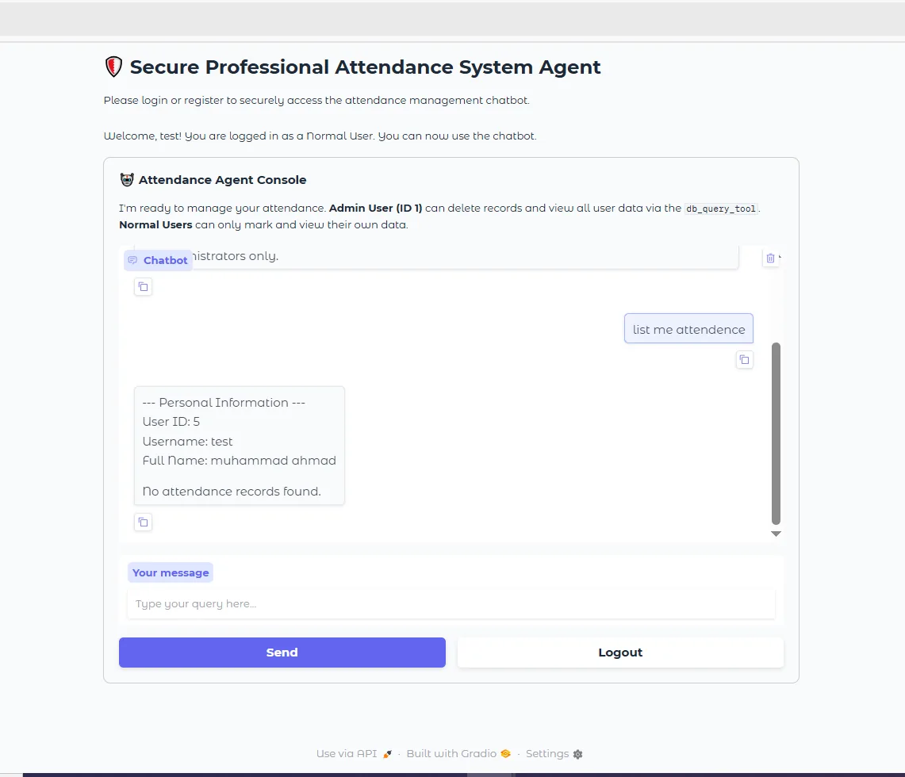905x777 pixels.
Task: Open the 'Use via API' link
Action: pos(354,753)
